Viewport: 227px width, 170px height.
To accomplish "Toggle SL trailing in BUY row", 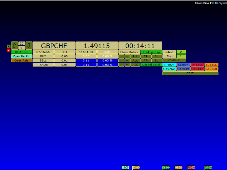I will point(157,56).
